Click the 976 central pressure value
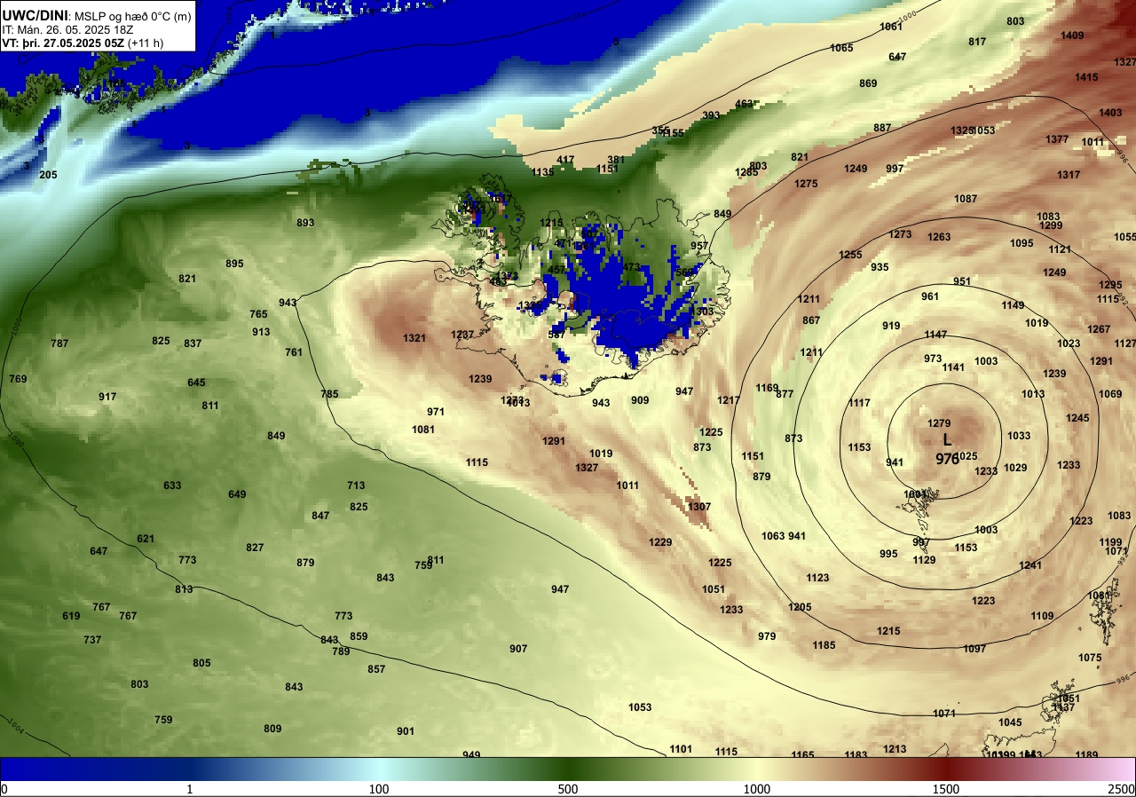Screen dimensions: 1136x797 [x=946, y=459]
